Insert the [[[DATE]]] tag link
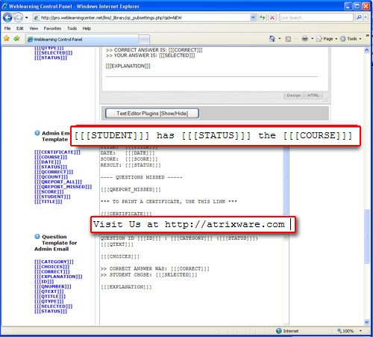 [x=48, y=162]
